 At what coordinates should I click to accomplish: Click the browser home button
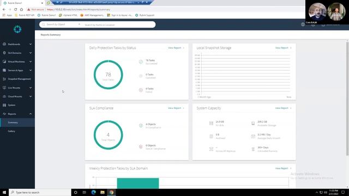21,10
